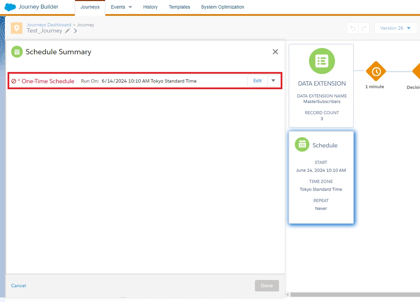Click the run date 6/14/2024 10:10 AM text

126,81
